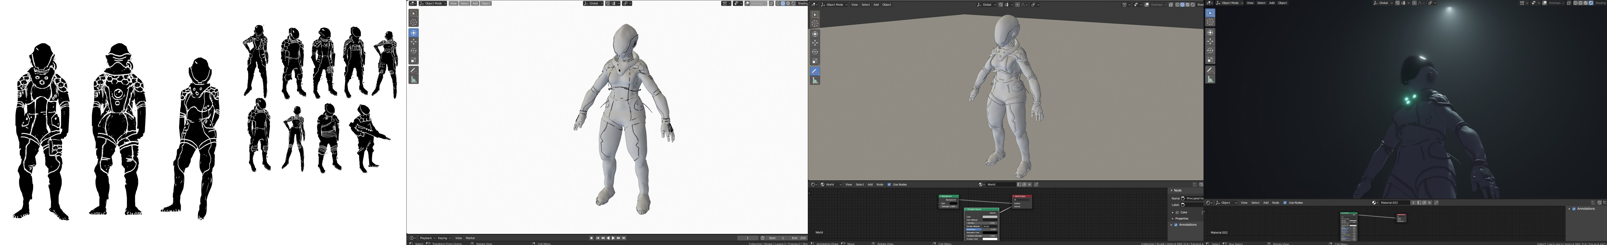
Task: Select the Transform tool in left viewport
Action: [414, 32]
